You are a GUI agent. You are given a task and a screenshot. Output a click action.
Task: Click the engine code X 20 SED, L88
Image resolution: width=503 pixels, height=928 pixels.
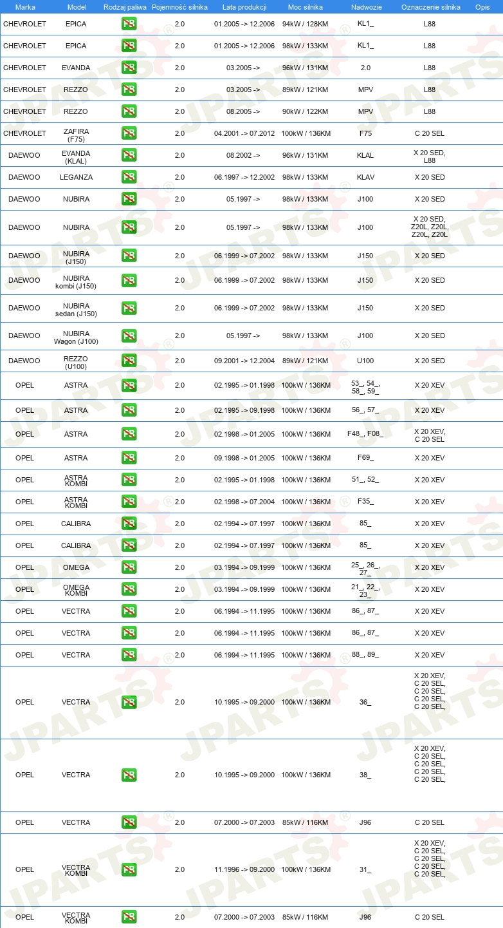click(430, 156)
